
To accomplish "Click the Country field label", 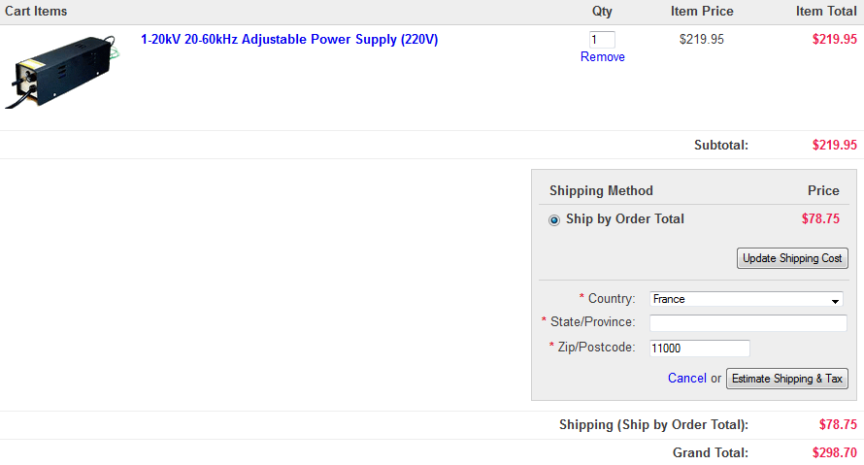I will point(612,299).
